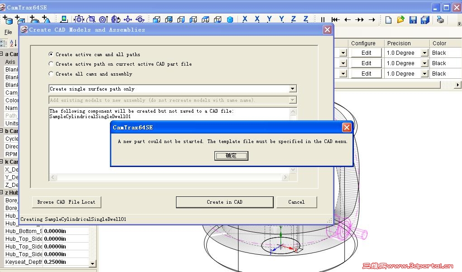This screenshot has height=272, width=462.
Task: Select 'Create active path on current active CAD part file'
Action: point(51,64)
